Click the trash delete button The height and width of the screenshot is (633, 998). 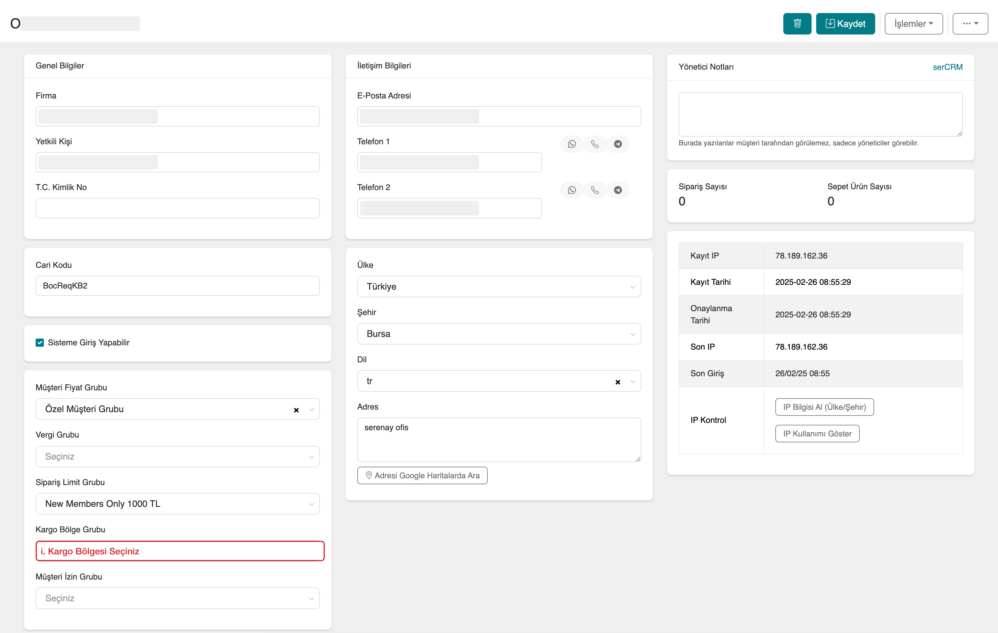(797, 23)
